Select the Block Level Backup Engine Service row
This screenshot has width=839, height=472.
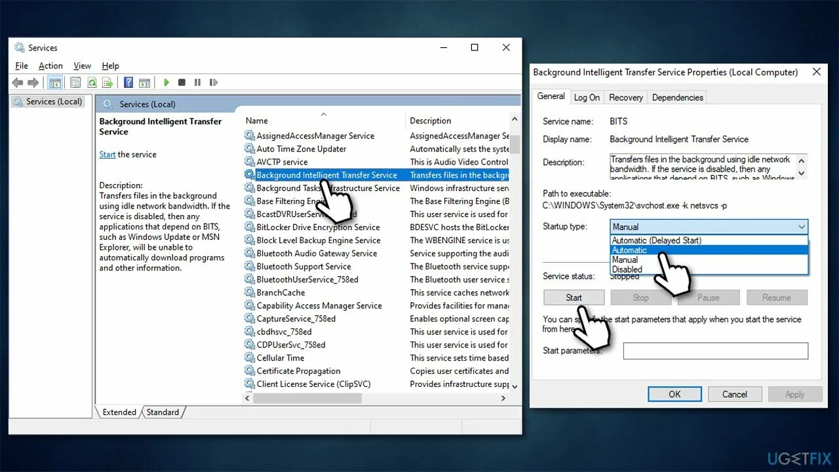coord(376,241)
